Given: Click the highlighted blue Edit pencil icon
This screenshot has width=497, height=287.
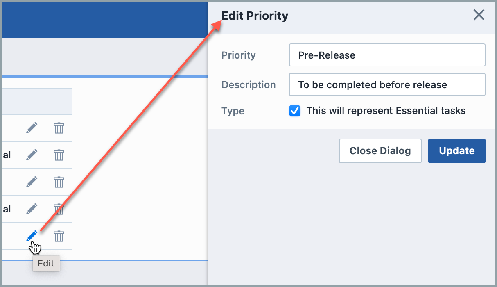Looking at the screenshot, I should pyautogui.click(x=32, y=236).
